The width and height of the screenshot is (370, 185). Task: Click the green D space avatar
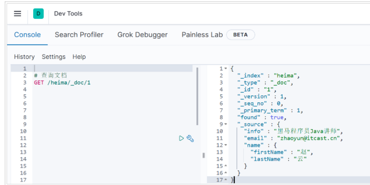click(38, 14)
